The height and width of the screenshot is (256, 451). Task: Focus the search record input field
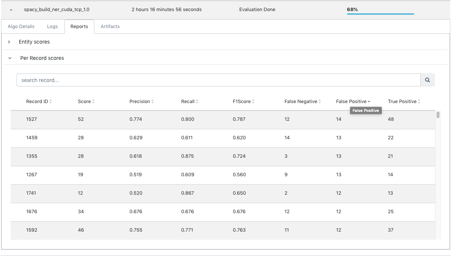click(x=218, y=80)
